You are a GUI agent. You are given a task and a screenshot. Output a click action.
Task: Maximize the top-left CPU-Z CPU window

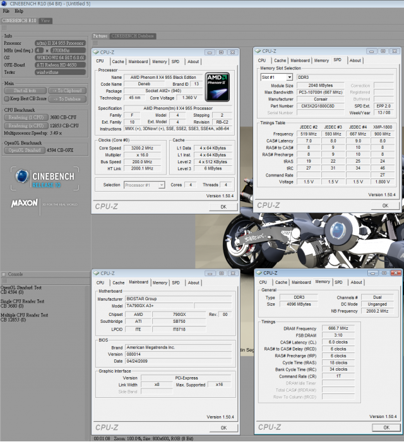click(x=221, y=52)
